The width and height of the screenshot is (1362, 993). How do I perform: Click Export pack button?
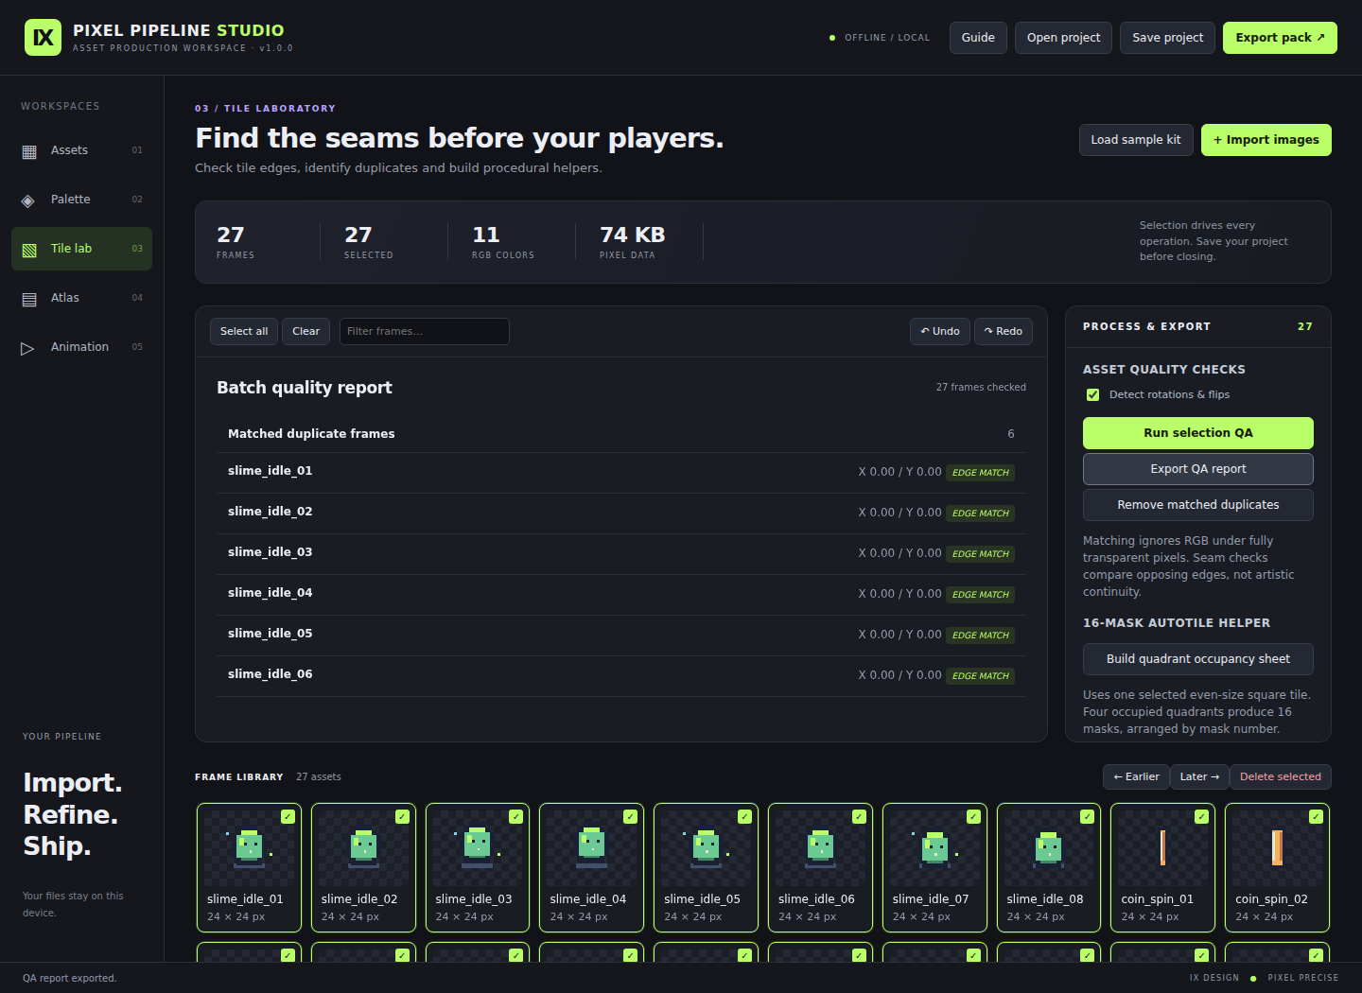point(1280,38)
